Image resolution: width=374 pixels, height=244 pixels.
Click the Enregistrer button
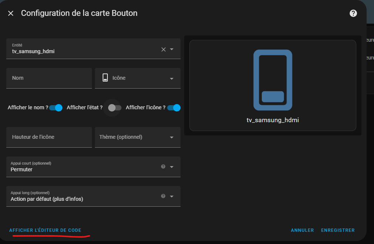tap(338, 230)
